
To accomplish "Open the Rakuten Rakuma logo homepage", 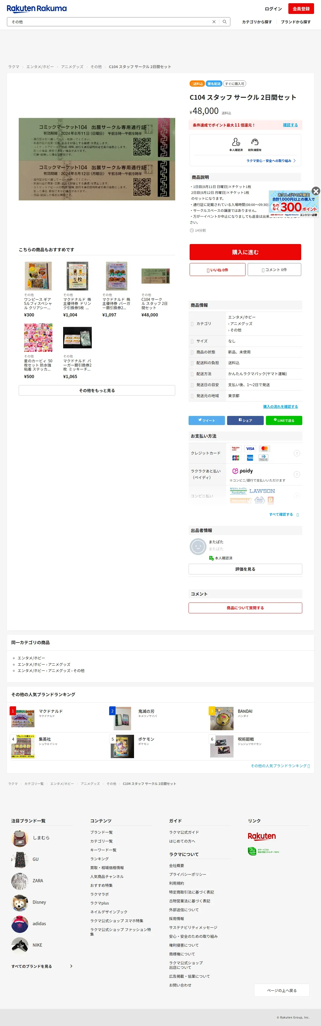I will [37, 8].
